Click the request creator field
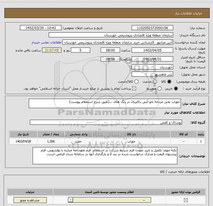The image size is (213, 206). (118, 42)
